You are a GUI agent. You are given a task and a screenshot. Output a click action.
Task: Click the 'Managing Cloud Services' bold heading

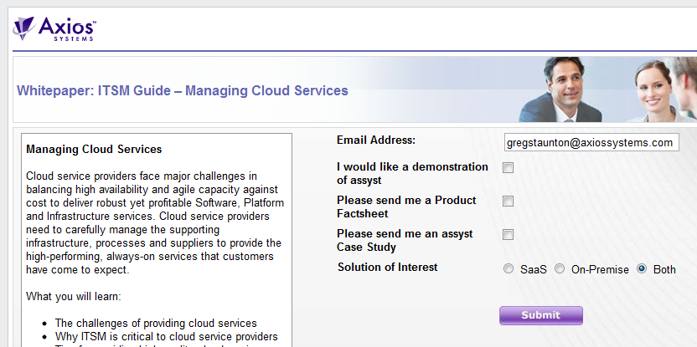tap(94, 149)
